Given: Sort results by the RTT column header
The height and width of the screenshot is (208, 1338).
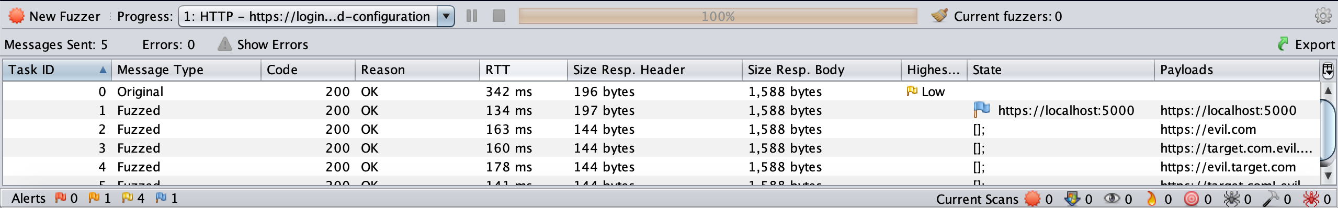Looking at the screenshot, I should [x=523, y=70].
